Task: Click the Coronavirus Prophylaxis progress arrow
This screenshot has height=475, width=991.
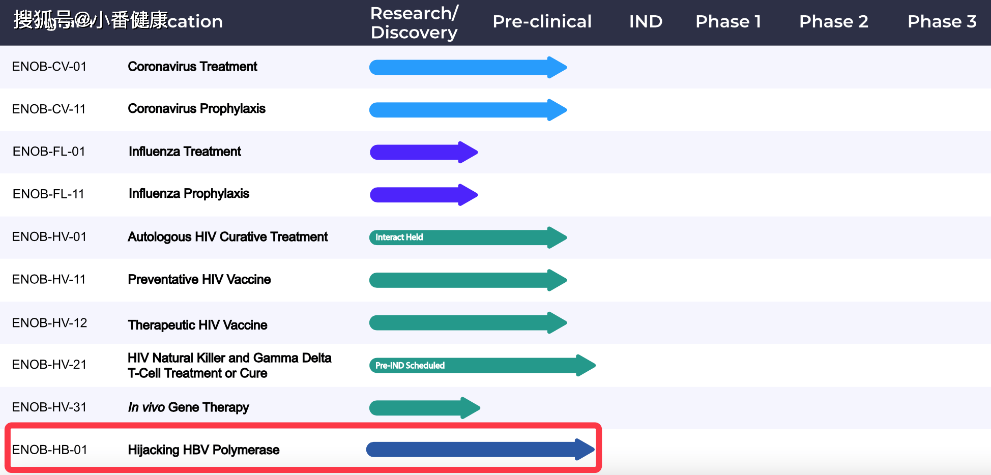Action: click(467, 110)
